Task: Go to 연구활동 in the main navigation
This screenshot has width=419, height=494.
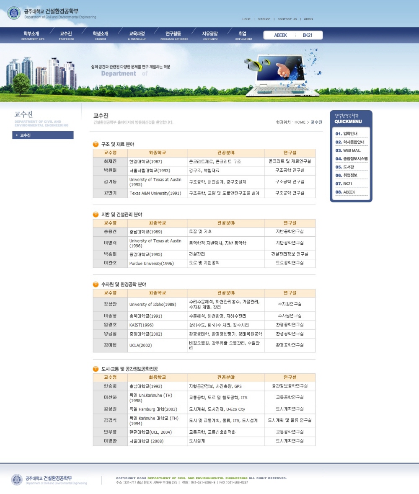Action: click(173, 35)
